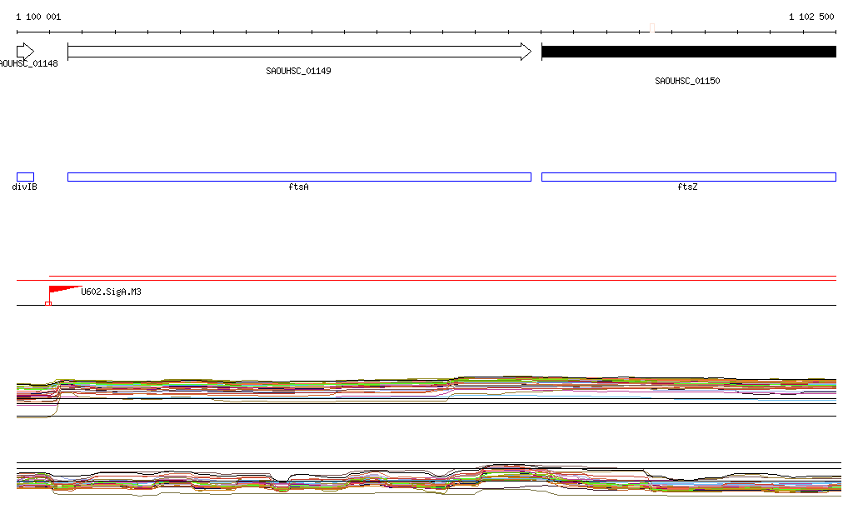853x509 pixels.
Task: Select the white SAOUHSC_01149 gene arrow
Action: click(298, 52)
